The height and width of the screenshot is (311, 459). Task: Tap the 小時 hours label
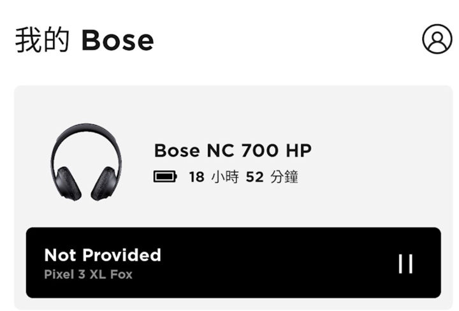pos(224,177)
